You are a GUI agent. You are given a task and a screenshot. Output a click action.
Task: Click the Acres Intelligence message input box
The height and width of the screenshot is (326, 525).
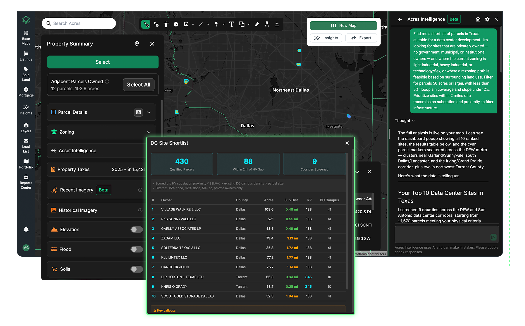pos(447,234)
